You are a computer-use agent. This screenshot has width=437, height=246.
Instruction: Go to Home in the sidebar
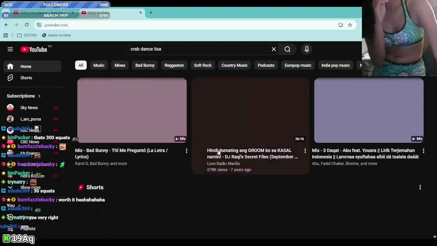pyautogui.click(x=32, y=67)
